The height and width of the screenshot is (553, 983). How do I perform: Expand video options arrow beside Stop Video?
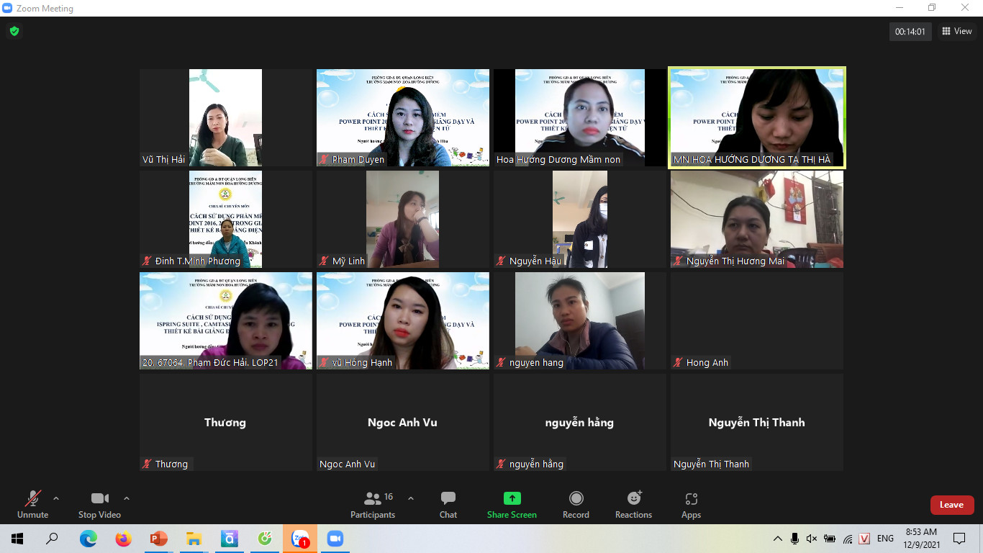point(127,498)
